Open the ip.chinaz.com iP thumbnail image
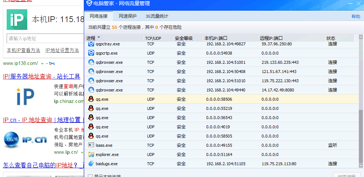The image size is (364, 177). pyautogui.click(x=25, y=96)
